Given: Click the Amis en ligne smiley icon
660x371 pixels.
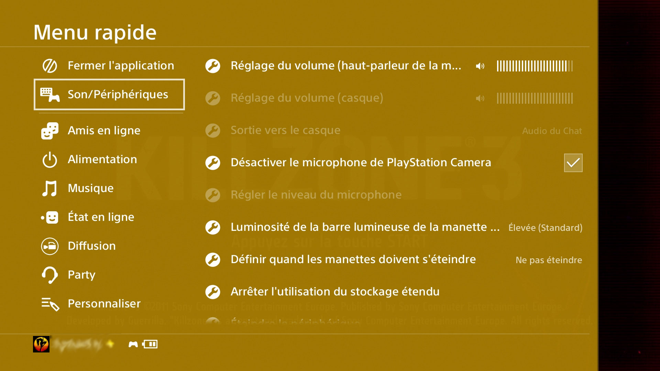Looking at the screenshot, I should click(x=49, y=130).
